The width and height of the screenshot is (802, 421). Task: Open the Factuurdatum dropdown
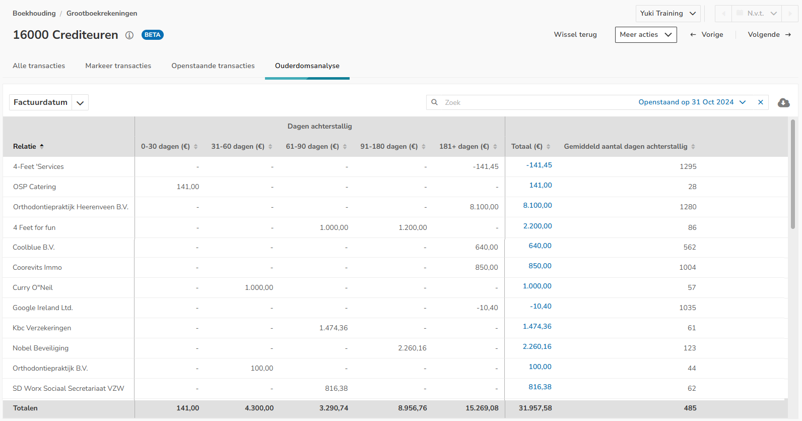coord(80,103)
